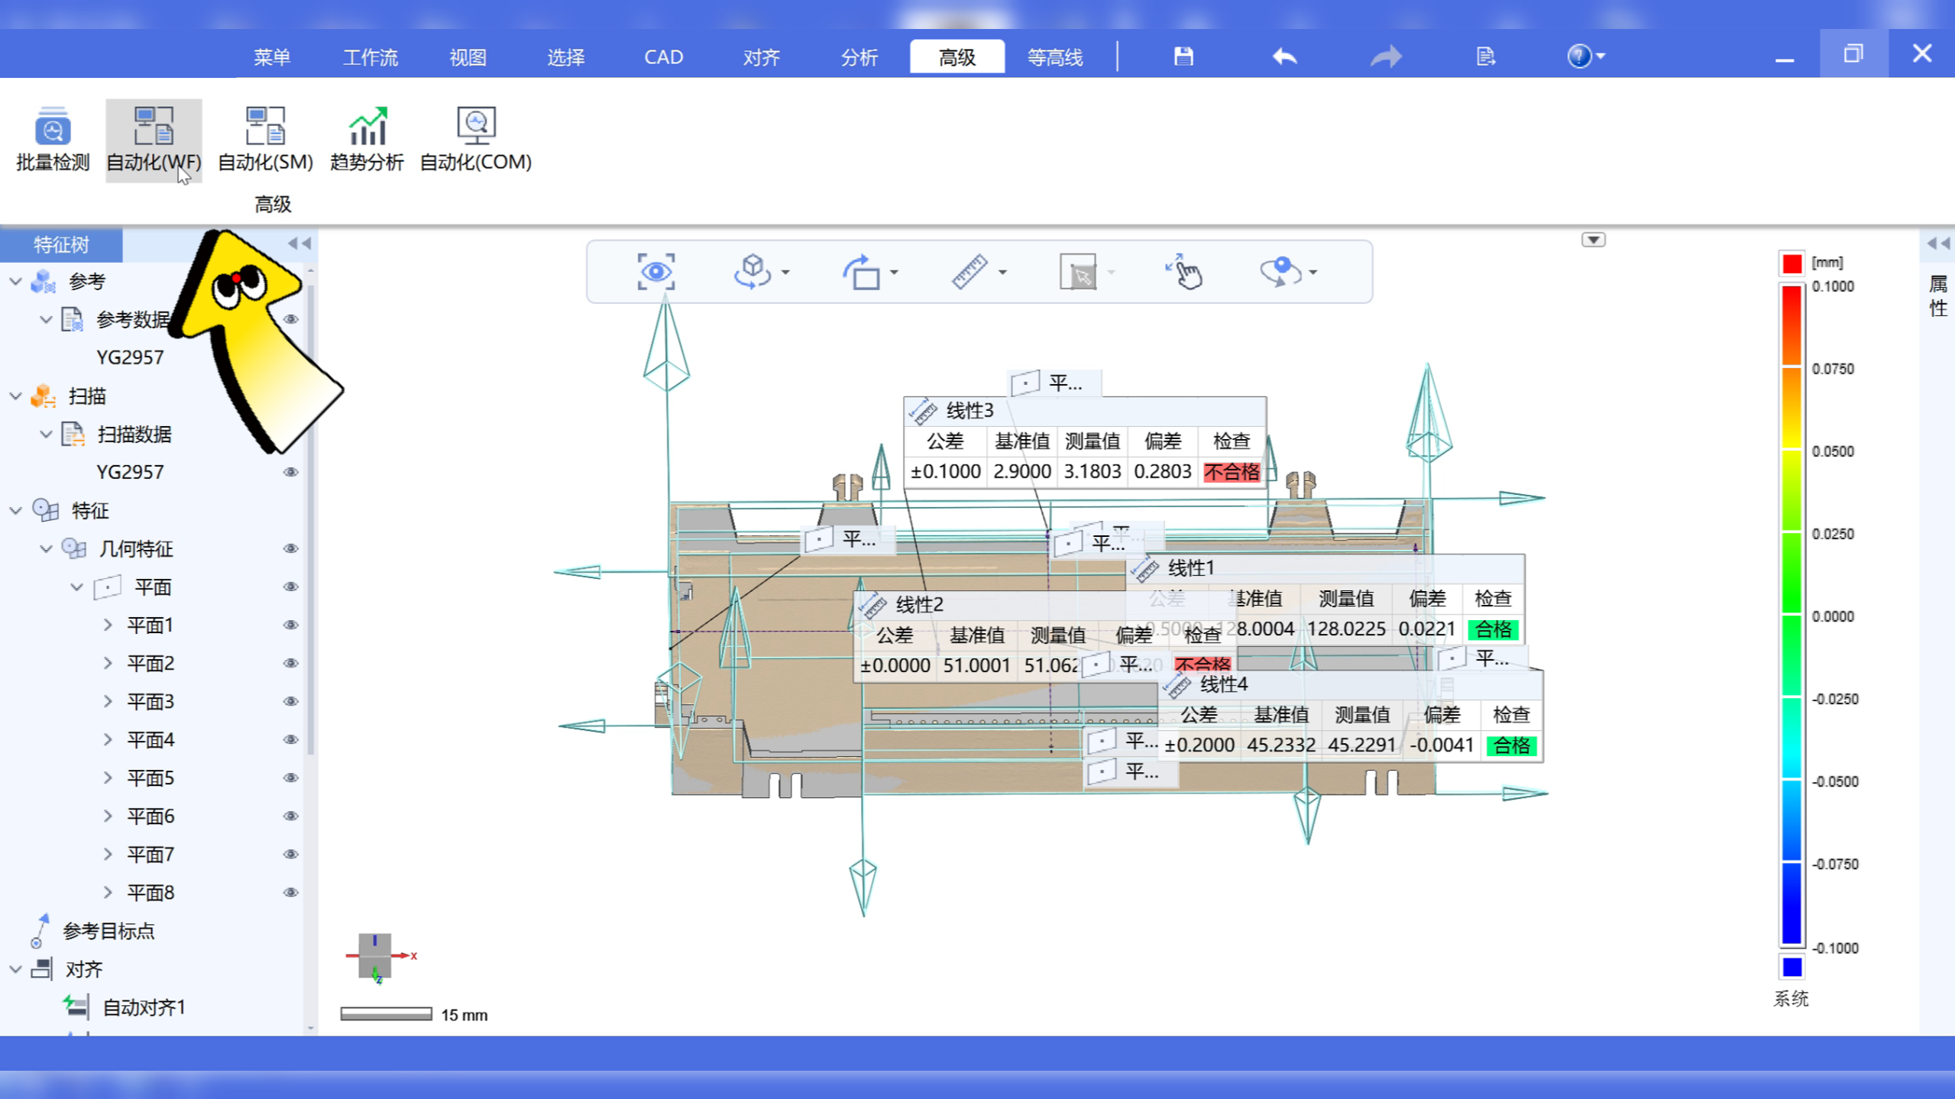Toggle visibility of 几何特征
Viewport: 1955px width, 1099px height.
[291, 548]
